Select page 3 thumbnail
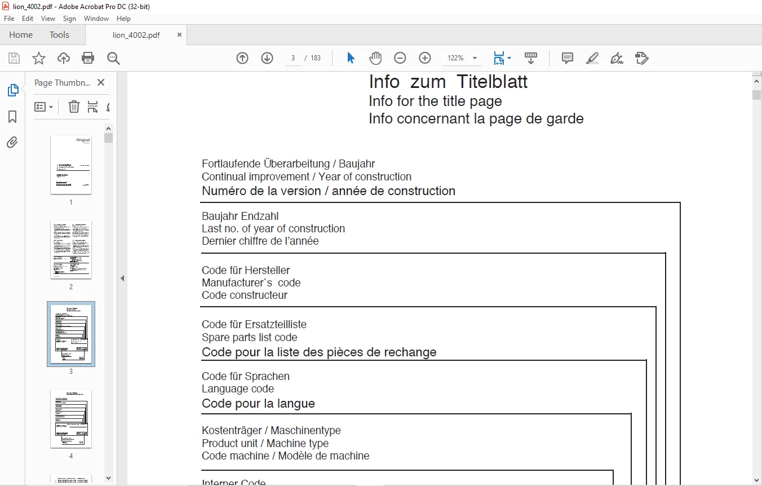This screenshot has width=762, height=486. 71,334
